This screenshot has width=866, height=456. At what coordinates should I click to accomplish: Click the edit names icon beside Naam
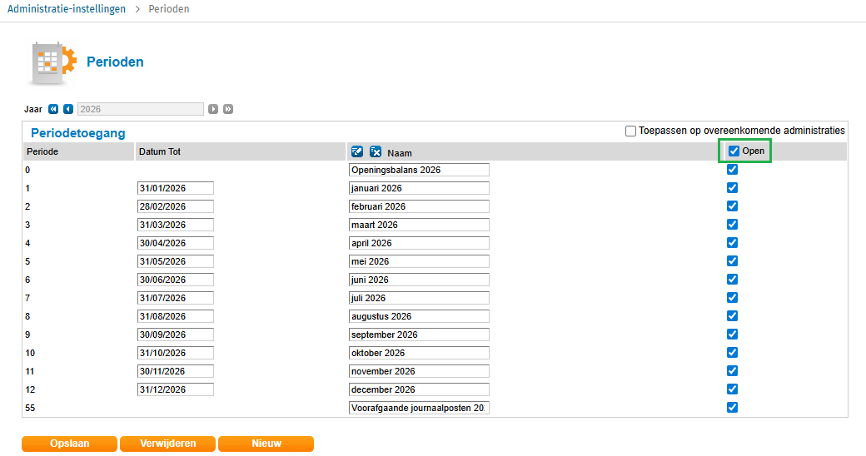(358, 151)
